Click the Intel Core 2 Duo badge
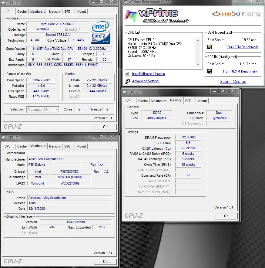 (100, 32)
